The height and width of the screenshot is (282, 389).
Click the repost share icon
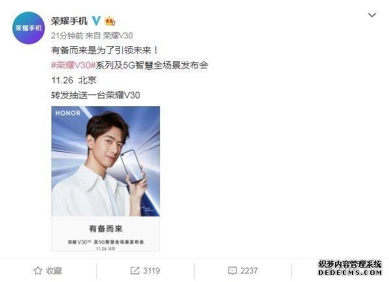click(x=135, y=270)
